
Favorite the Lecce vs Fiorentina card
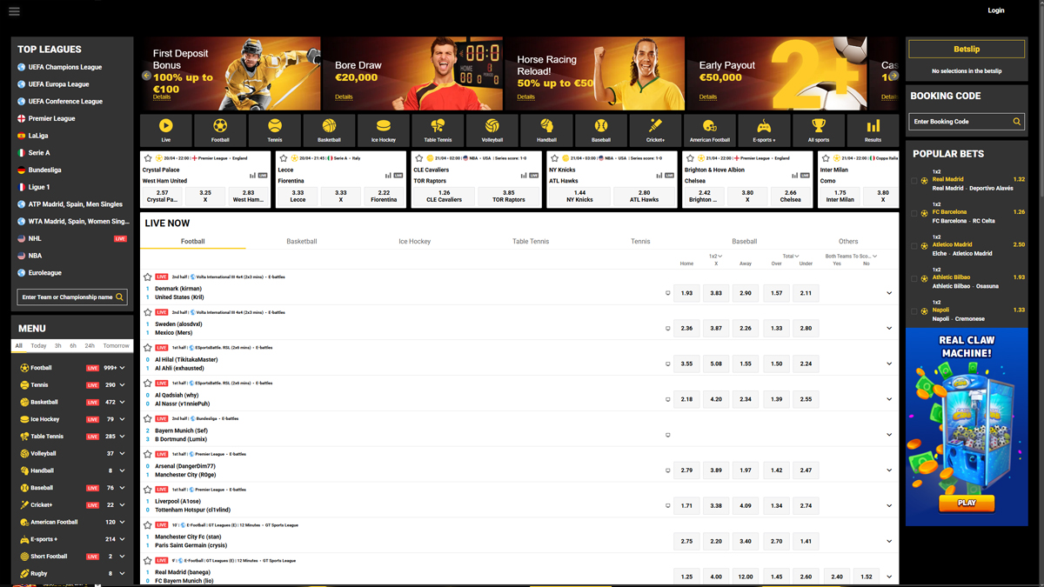284,158
